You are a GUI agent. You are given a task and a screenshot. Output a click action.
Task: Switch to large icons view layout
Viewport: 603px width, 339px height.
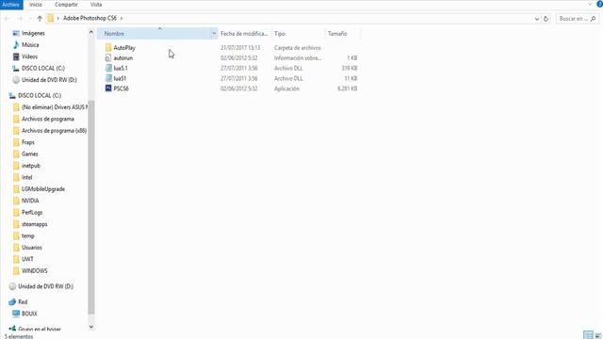(598, 335)
